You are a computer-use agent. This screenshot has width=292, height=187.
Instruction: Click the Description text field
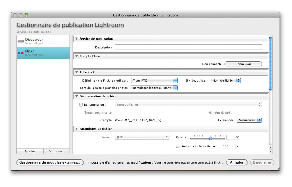188,47
